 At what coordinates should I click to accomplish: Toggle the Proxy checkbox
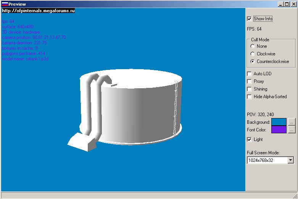click(x=250, y=81)
